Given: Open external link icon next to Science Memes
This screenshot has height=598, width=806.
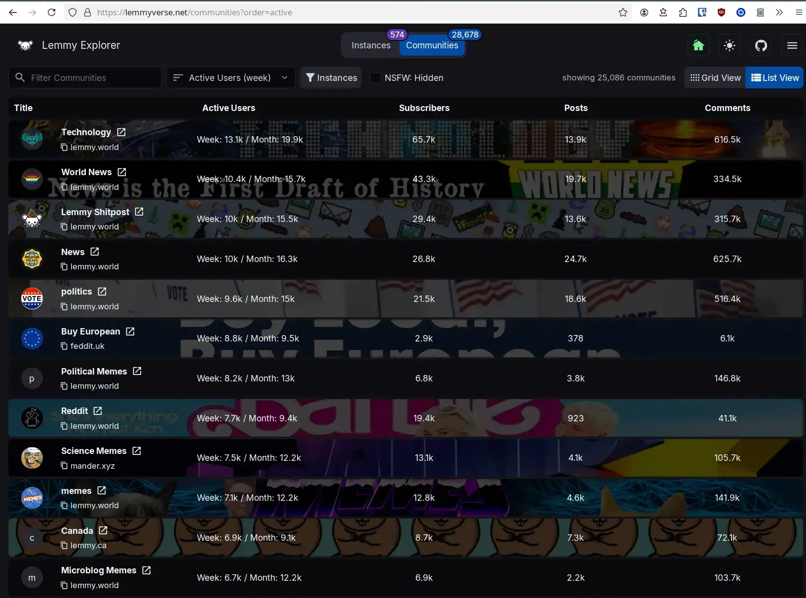Looking at the screenshot, I should click(x=137, y=451).
